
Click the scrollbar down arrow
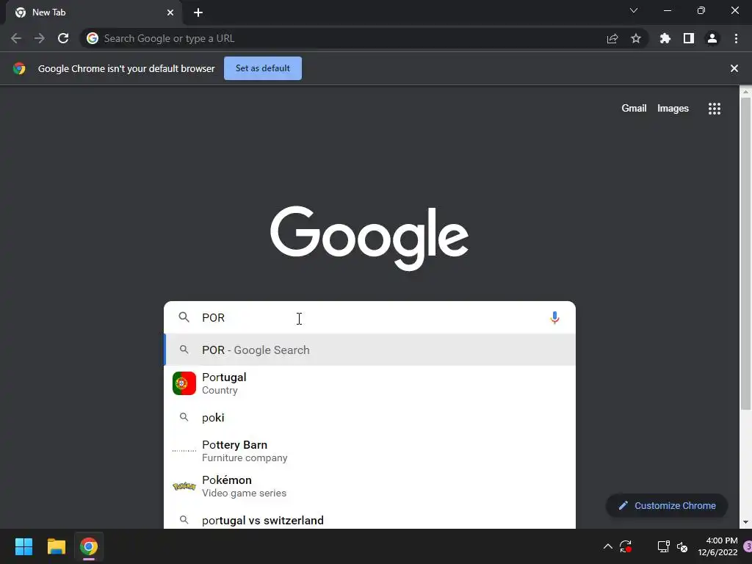[x=746, y=522]
